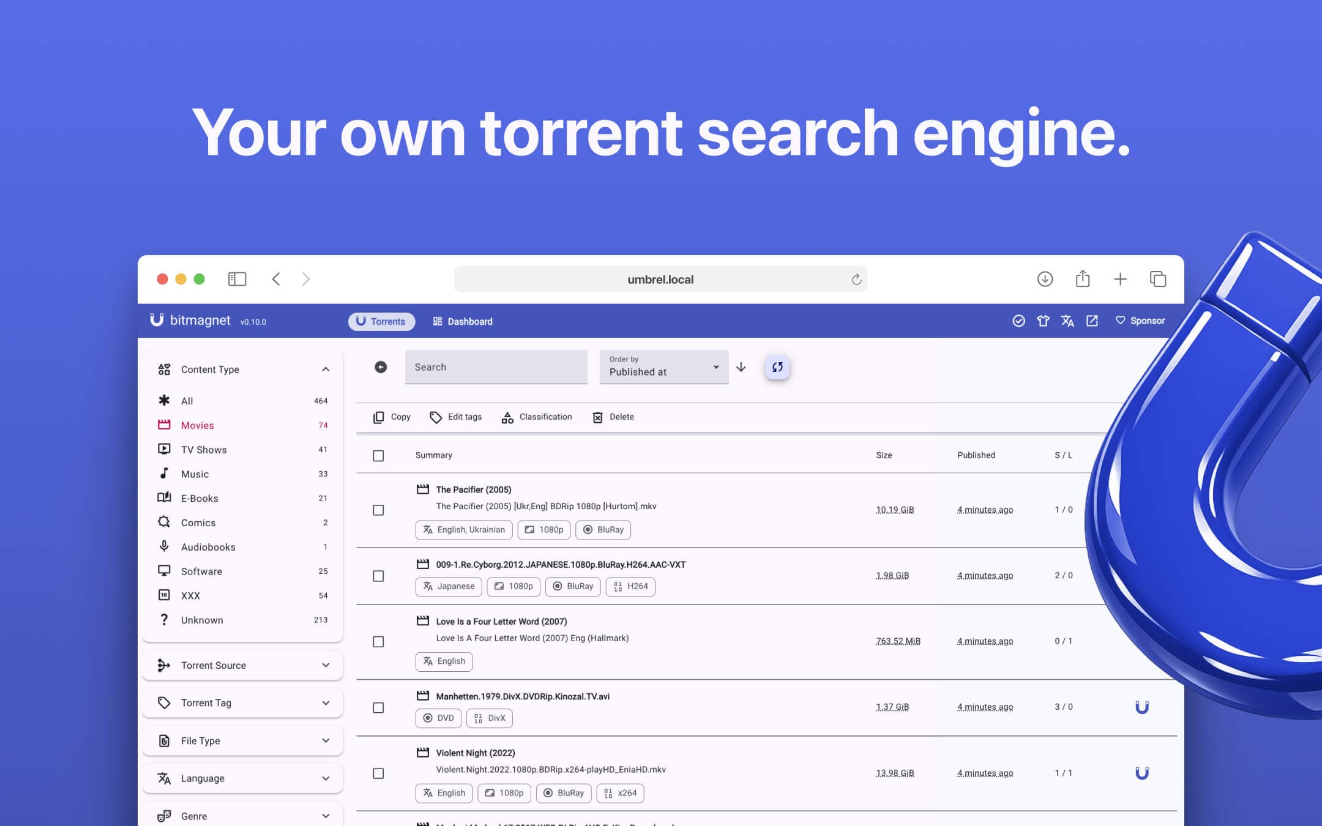The width and height of the screenshot is (1322, 826).
Task: Click the Size column header
Action: pos(884,455)
